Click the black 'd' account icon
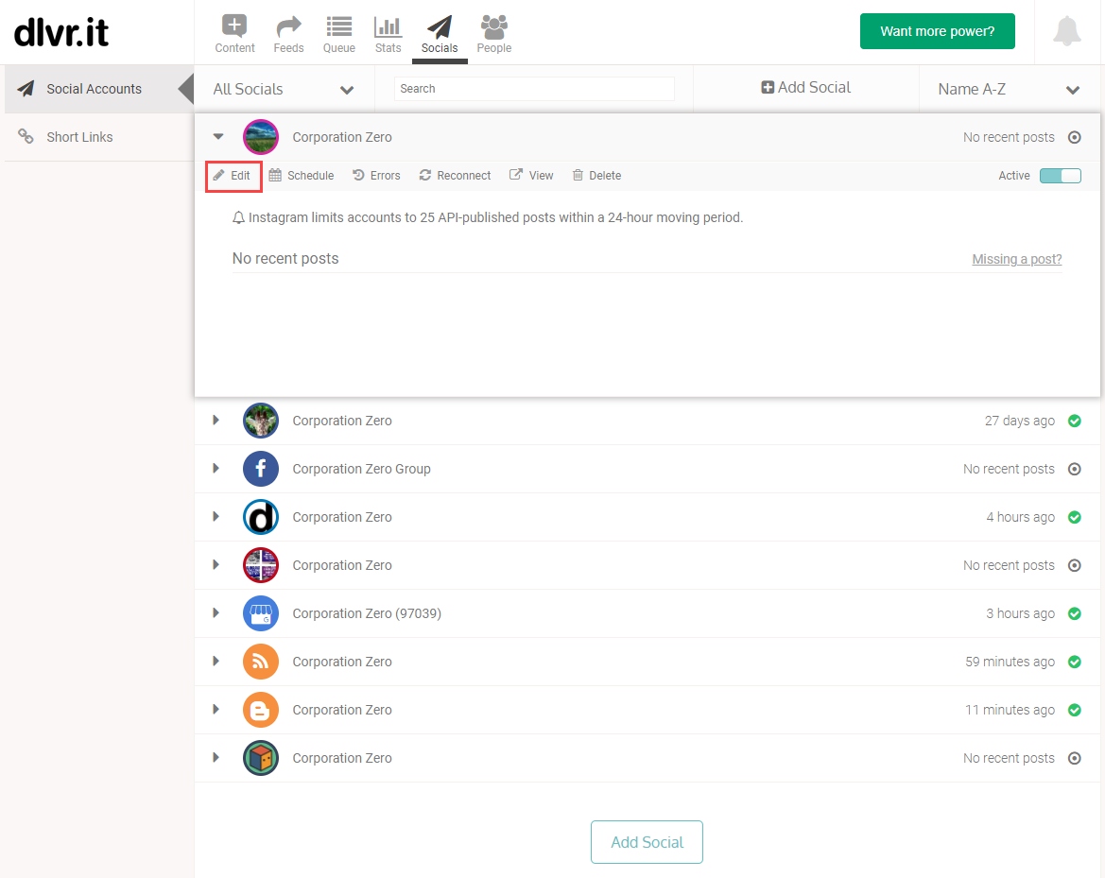The height and width of the screenshot is (878, 1105). click(x=261, y=517)
